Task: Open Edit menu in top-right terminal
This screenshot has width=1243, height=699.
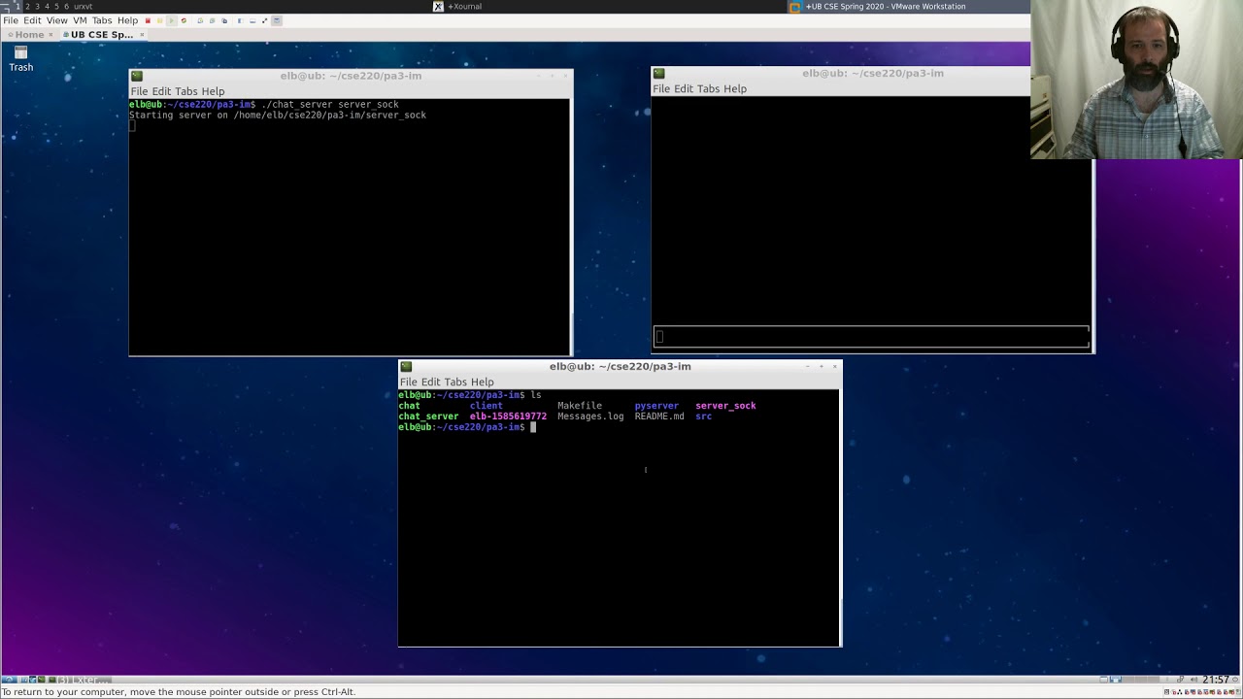Action: pyautogui.click(x=684, y=88)
